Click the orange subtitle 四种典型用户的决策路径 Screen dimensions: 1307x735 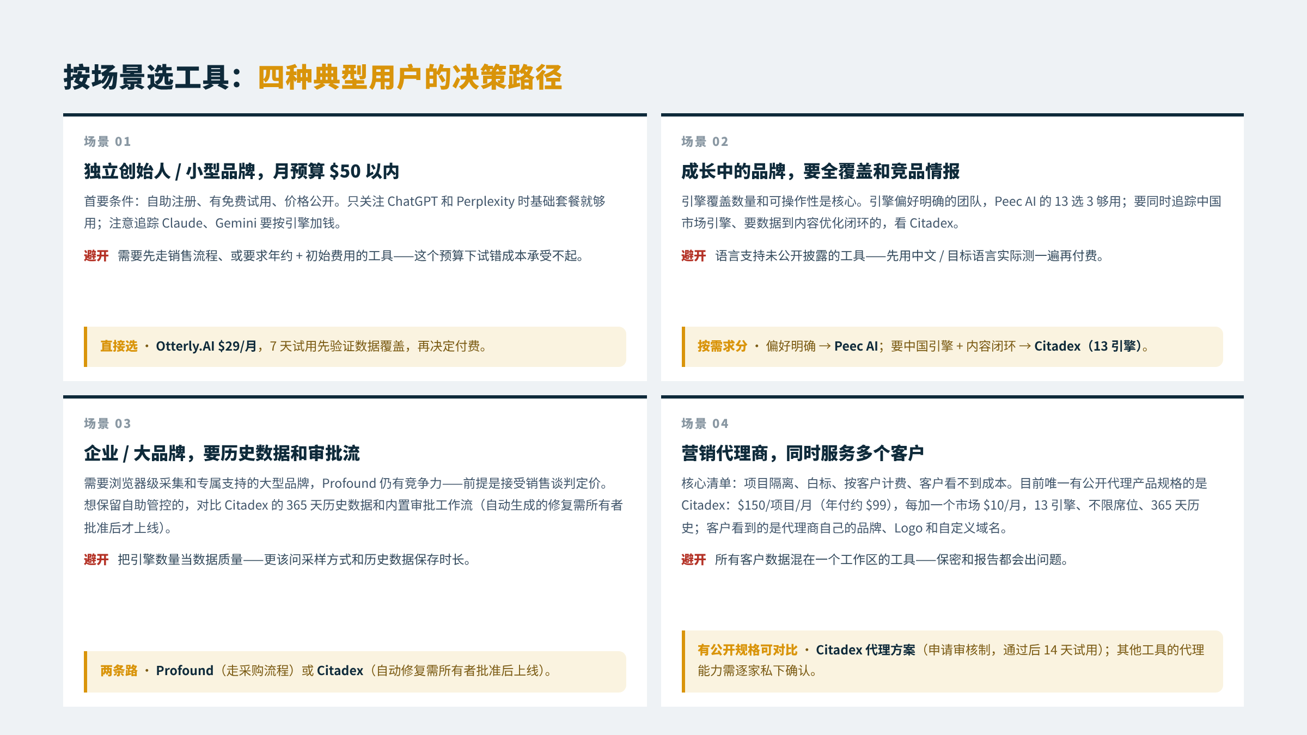(410, 77)
